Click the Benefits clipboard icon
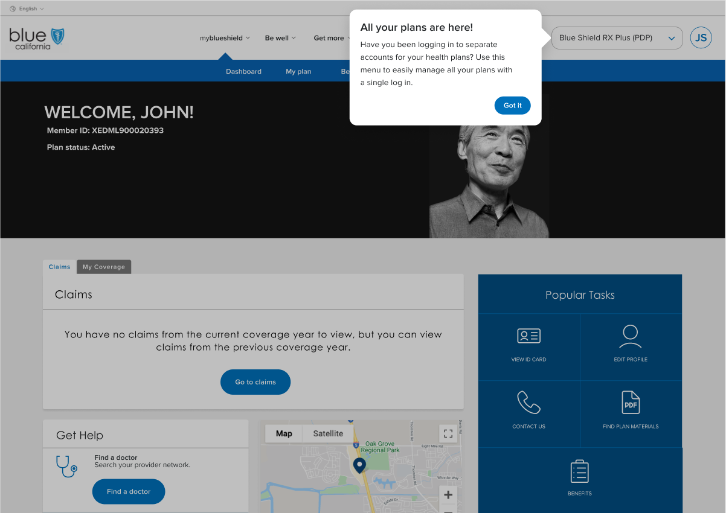 579,471
